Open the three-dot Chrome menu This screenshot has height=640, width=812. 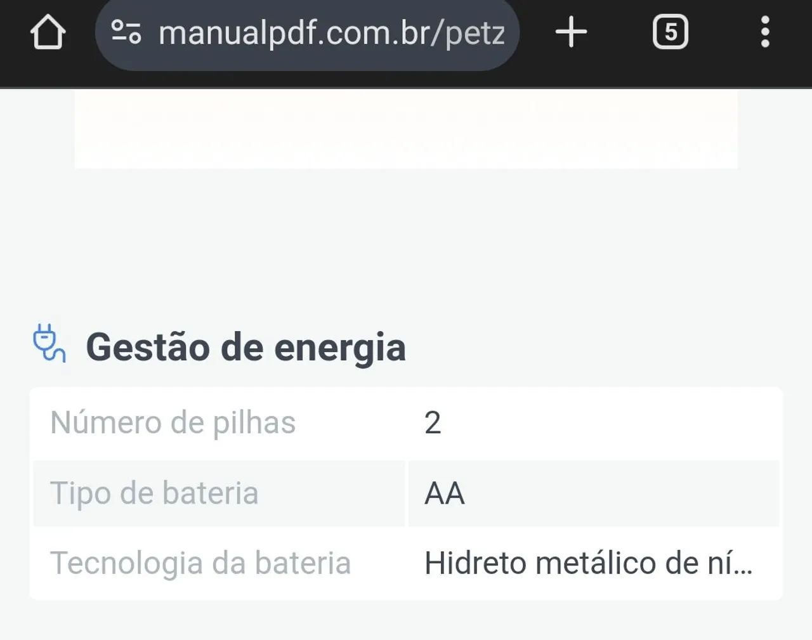766,32
